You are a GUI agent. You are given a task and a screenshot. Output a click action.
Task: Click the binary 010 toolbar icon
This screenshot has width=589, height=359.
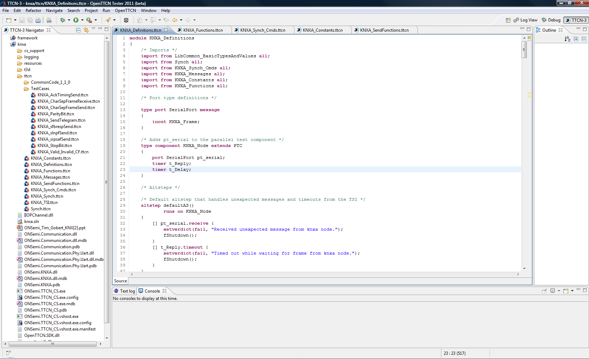pos(49,20)
